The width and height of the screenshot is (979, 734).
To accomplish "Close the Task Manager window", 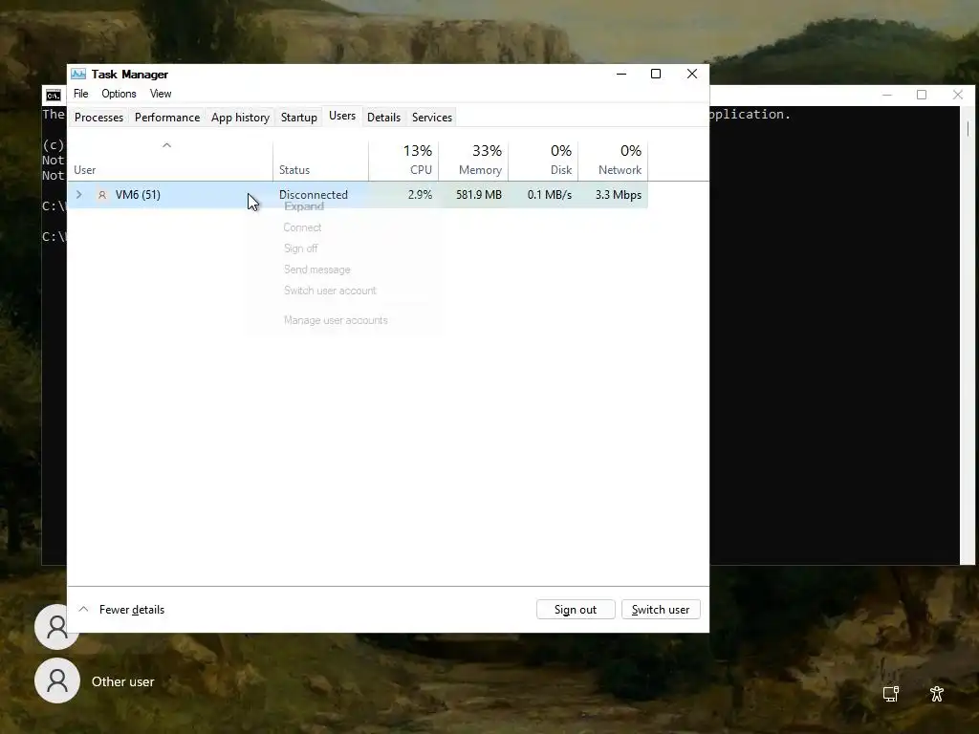I will 692,74.
